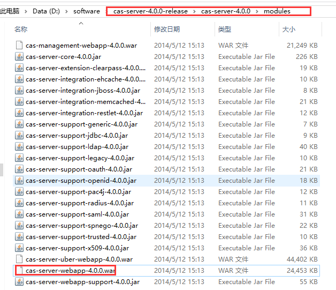
Task: Click file name cas-server-support-ldap-4.0.0.jar
Action: [x=77, y=147]
